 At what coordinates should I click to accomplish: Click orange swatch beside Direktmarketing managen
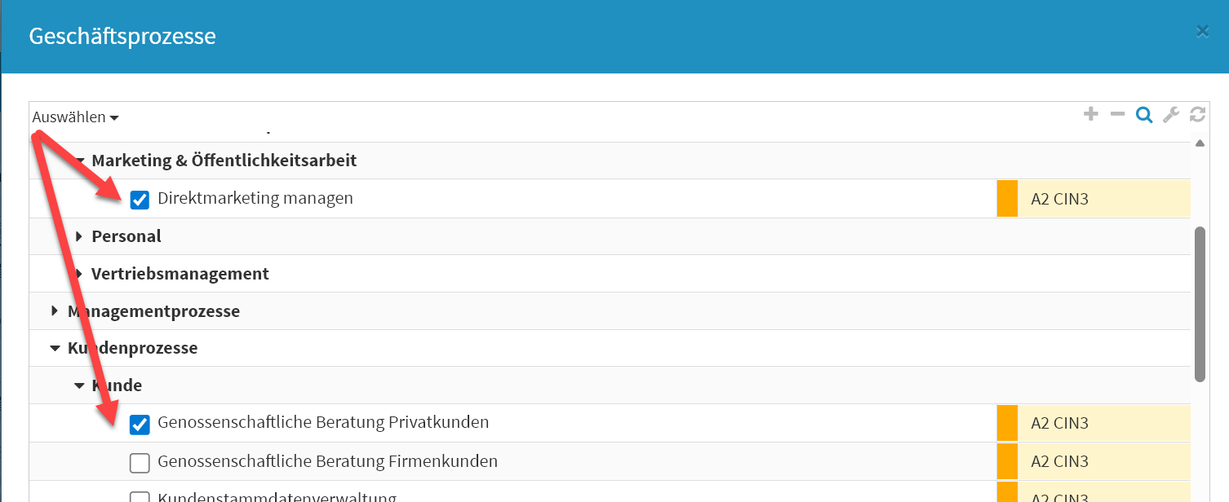(1007, 199)
